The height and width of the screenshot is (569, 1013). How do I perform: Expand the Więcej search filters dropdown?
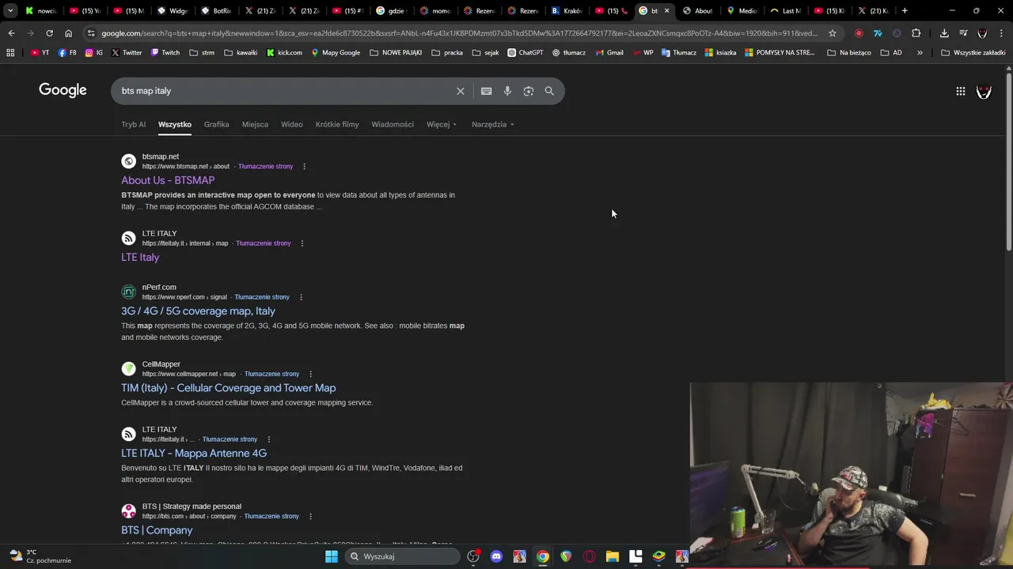(441, 124)
